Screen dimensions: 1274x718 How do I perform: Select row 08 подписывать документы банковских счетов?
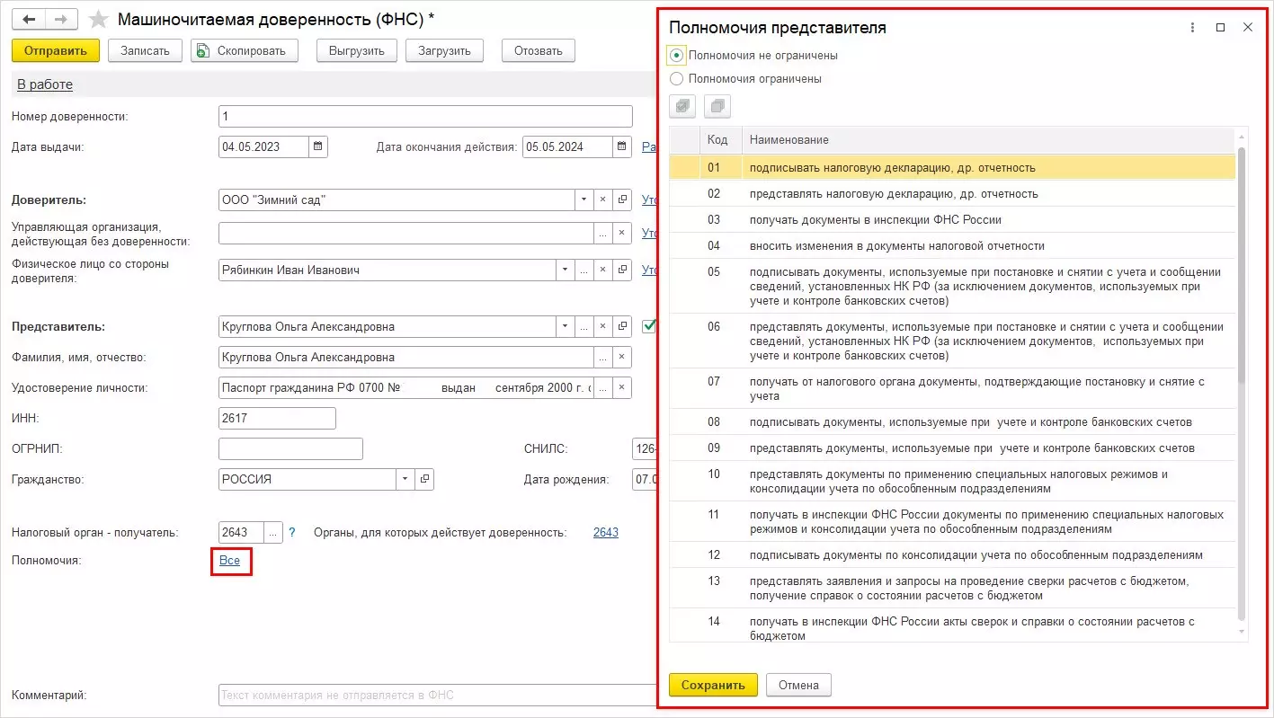pos(952,421)
